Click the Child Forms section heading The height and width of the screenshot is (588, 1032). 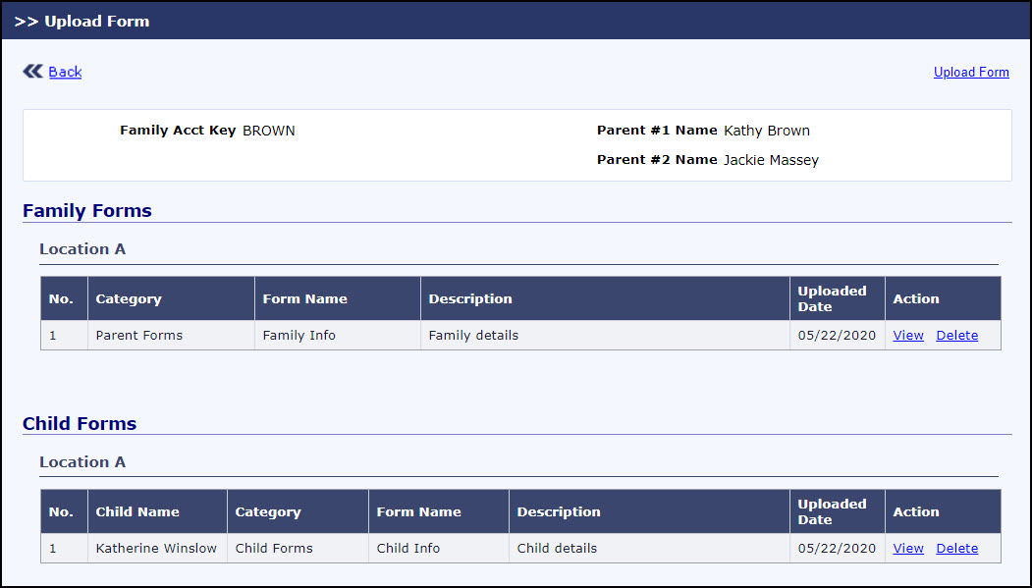(80, 424)
